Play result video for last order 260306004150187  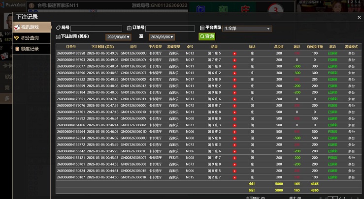click(x=234, y=178)
